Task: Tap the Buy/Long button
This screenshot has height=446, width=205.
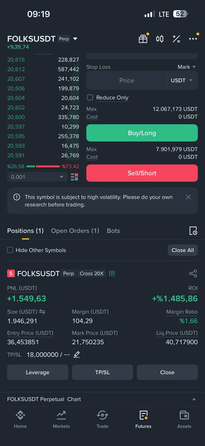Action: pyautogui.click(x=142, y=133)
